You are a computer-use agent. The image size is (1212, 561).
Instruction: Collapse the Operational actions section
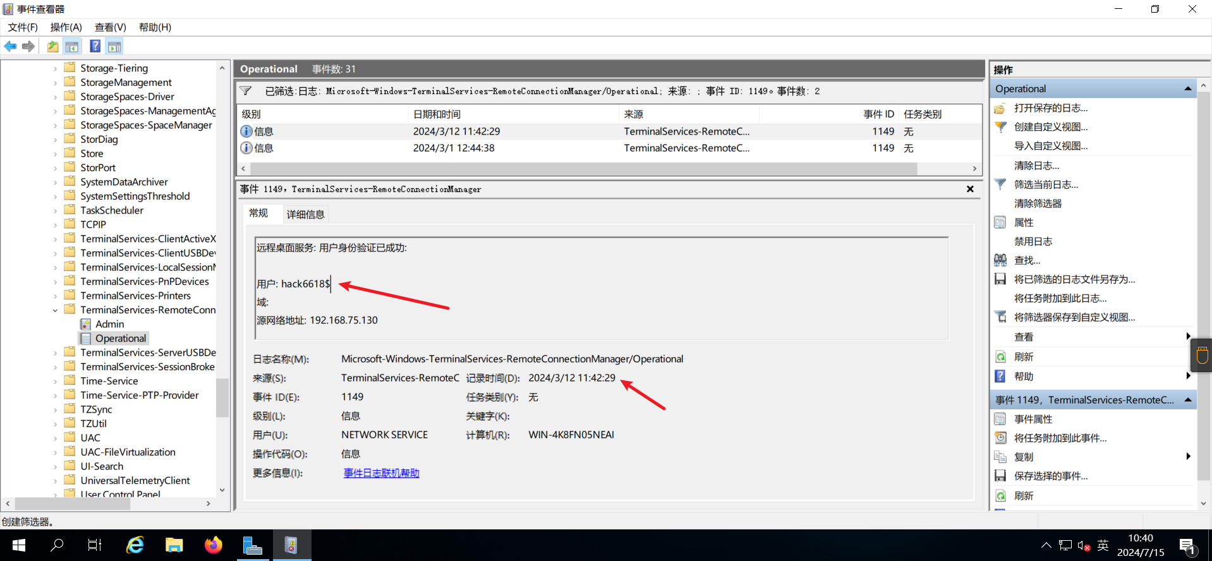point(1188,89)
